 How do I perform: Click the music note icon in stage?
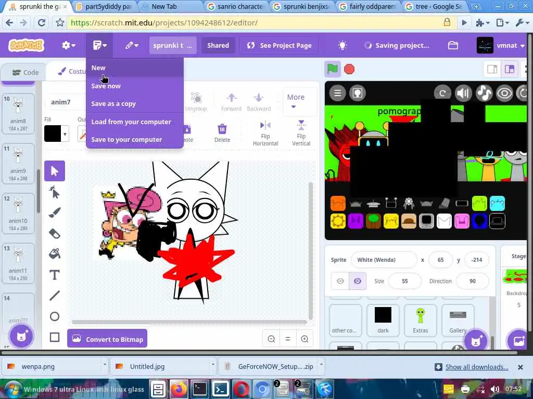click(484, 93)
